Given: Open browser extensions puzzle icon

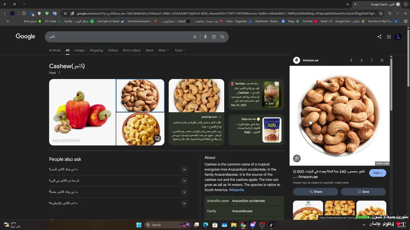Looking at the screenshot, I should pos(24,13).
